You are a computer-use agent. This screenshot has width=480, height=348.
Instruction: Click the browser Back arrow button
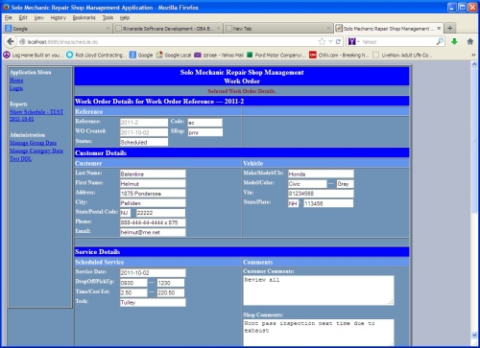coord(10,41)
